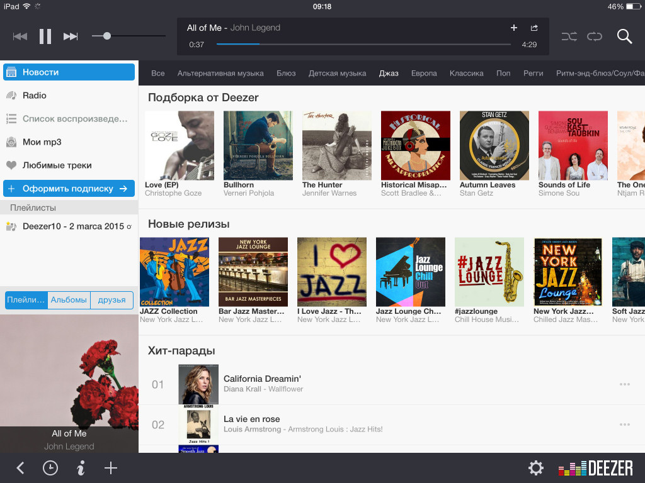This screenshot has width=645, height=483.
Task: Open the info icon in bottom bar
Action: point(81,468)
